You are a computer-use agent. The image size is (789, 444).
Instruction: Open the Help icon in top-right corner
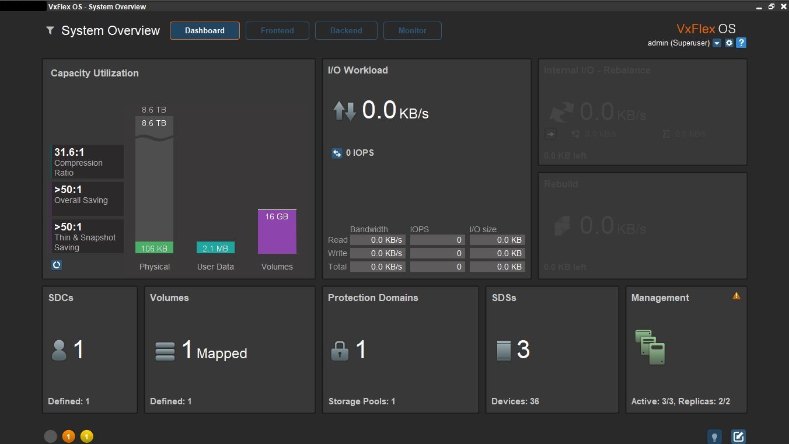[x=741, y=43]
